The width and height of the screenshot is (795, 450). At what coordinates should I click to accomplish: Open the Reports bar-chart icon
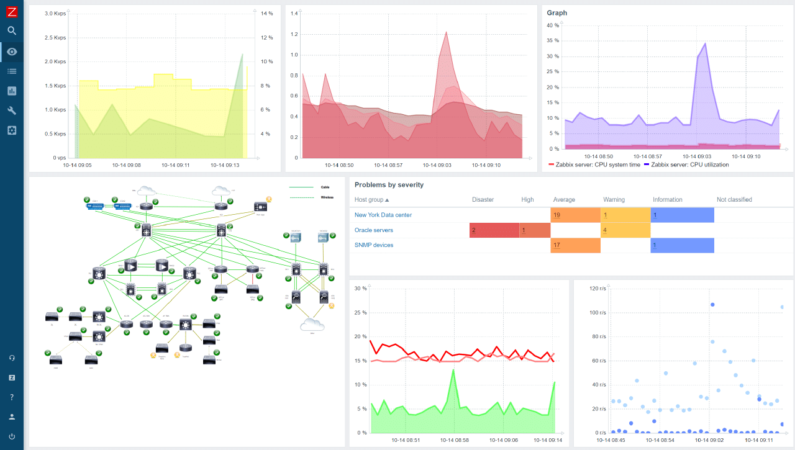point(12,91)
